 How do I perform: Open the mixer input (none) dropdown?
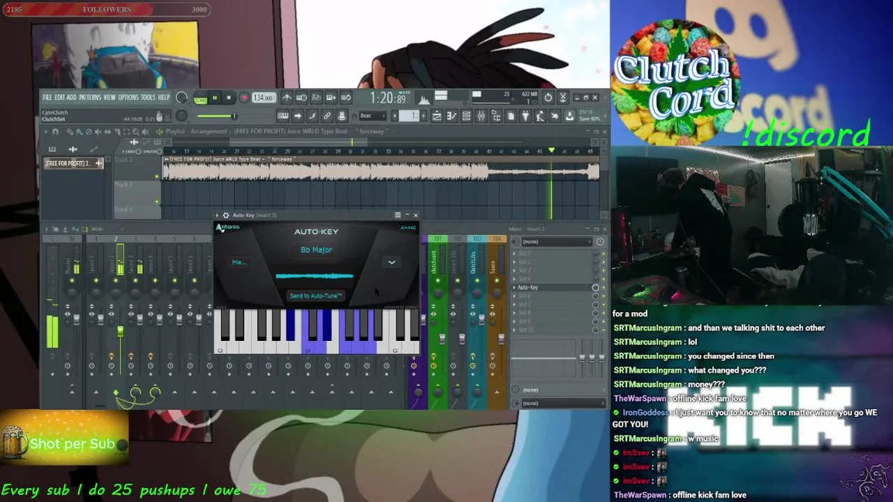557,241
